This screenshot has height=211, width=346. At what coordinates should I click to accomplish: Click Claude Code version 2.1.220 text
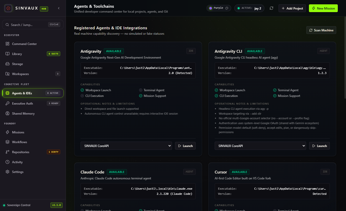click(174, 194)
